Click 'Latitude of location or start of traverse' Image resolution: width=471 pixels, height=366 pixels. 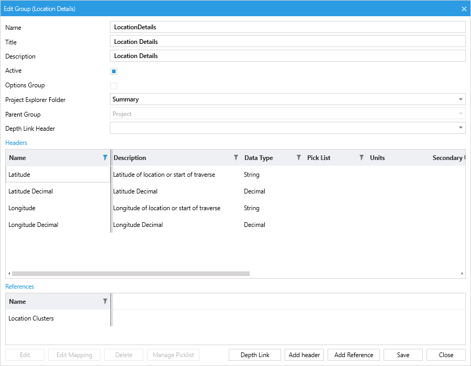click(164, 175)
